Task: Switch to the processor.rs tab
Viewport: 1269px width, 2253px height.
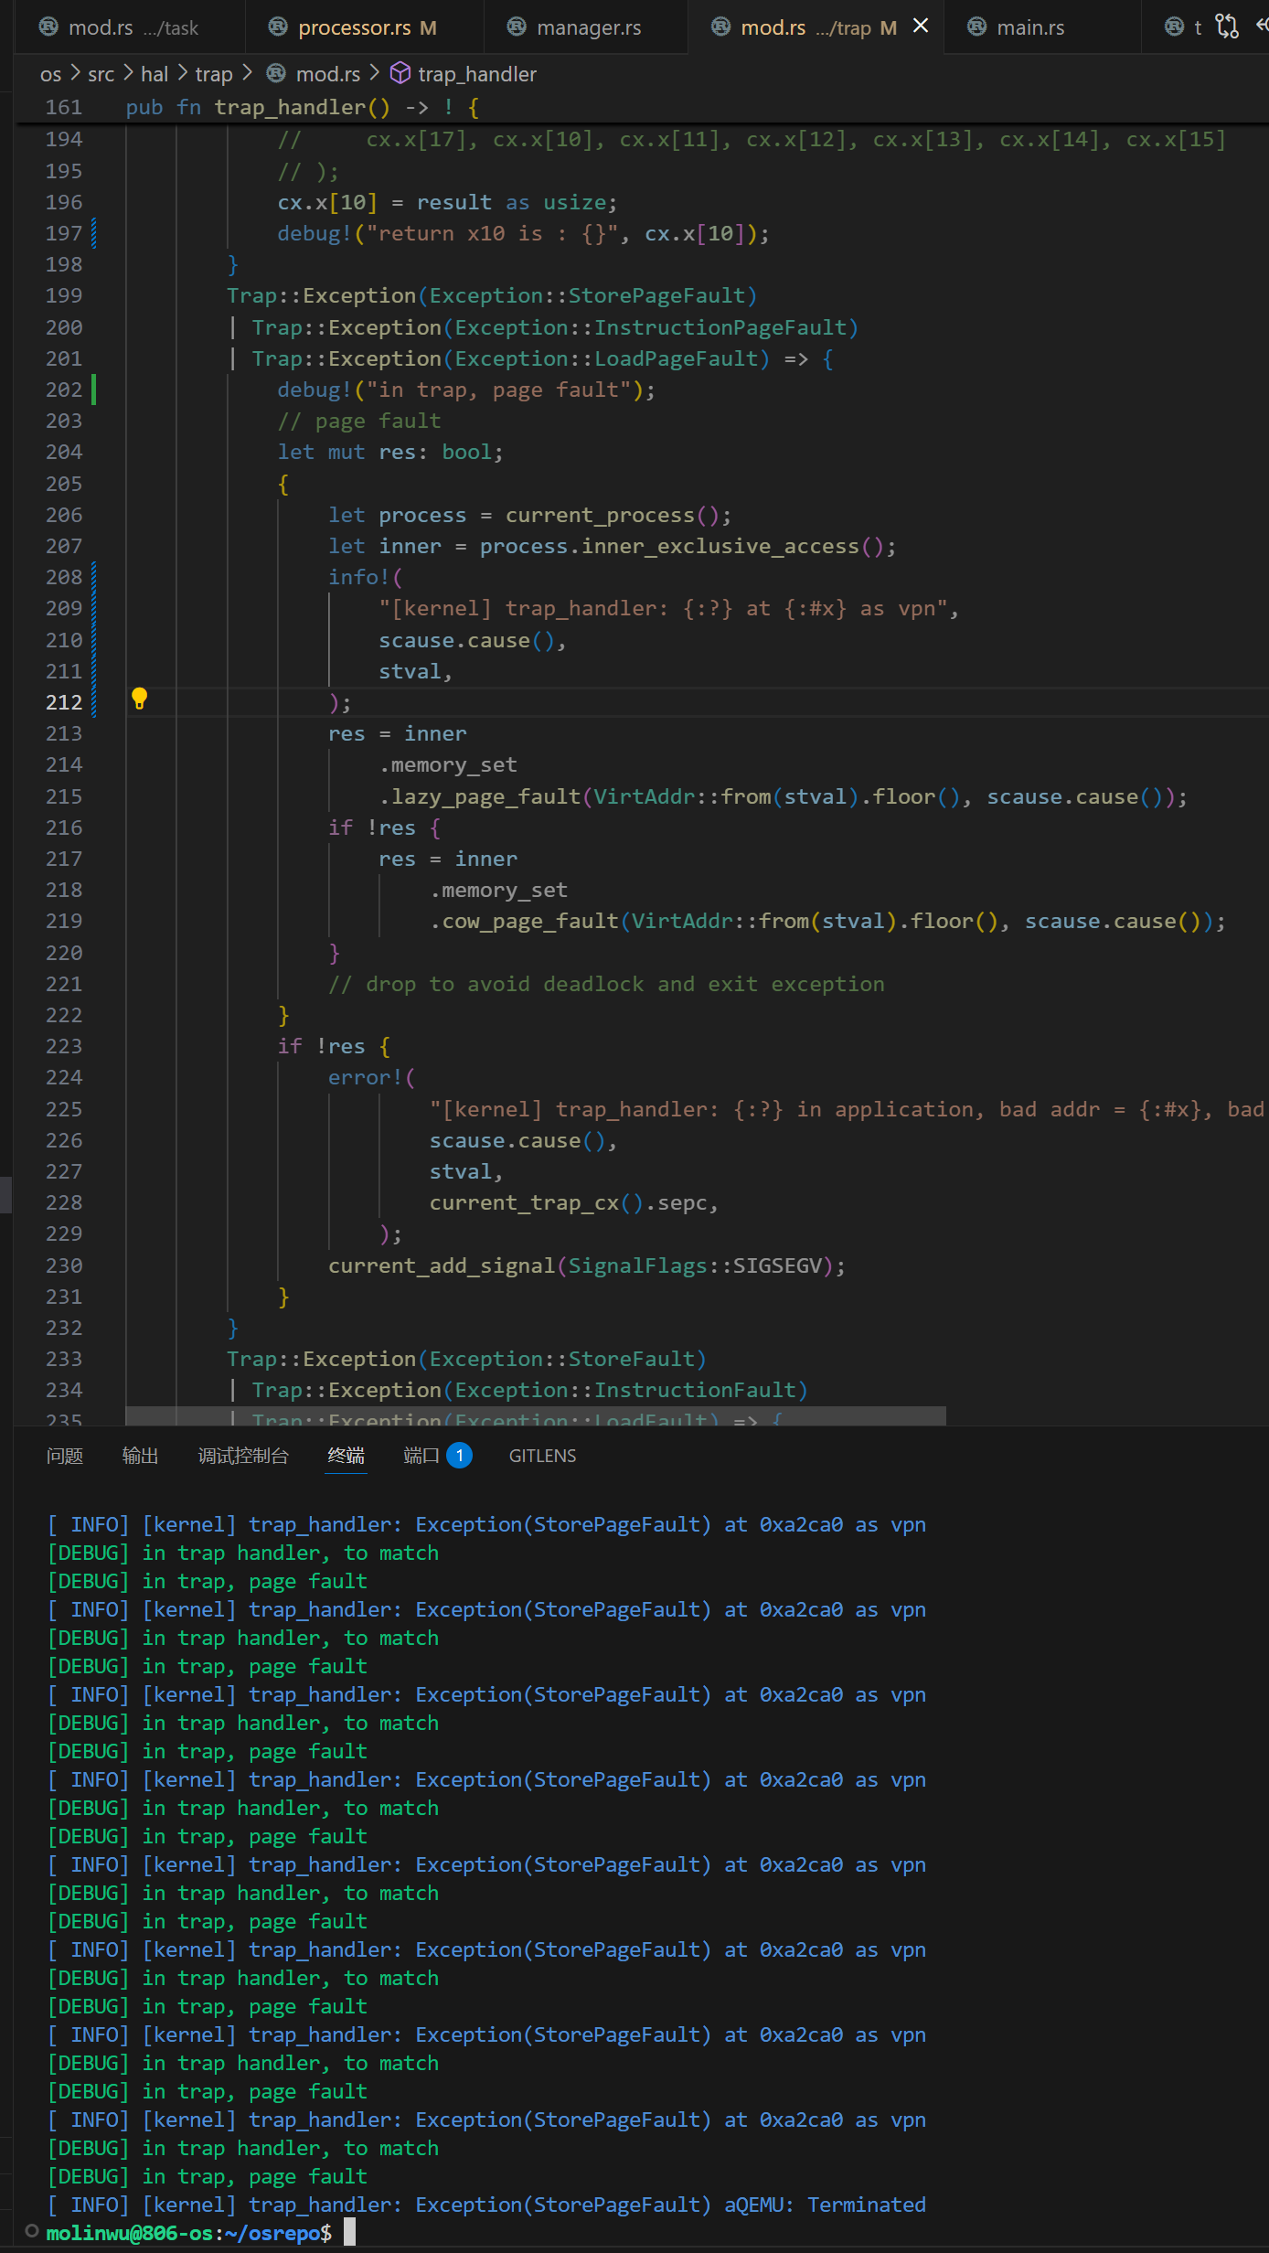Action: click(x=355, y=27)
